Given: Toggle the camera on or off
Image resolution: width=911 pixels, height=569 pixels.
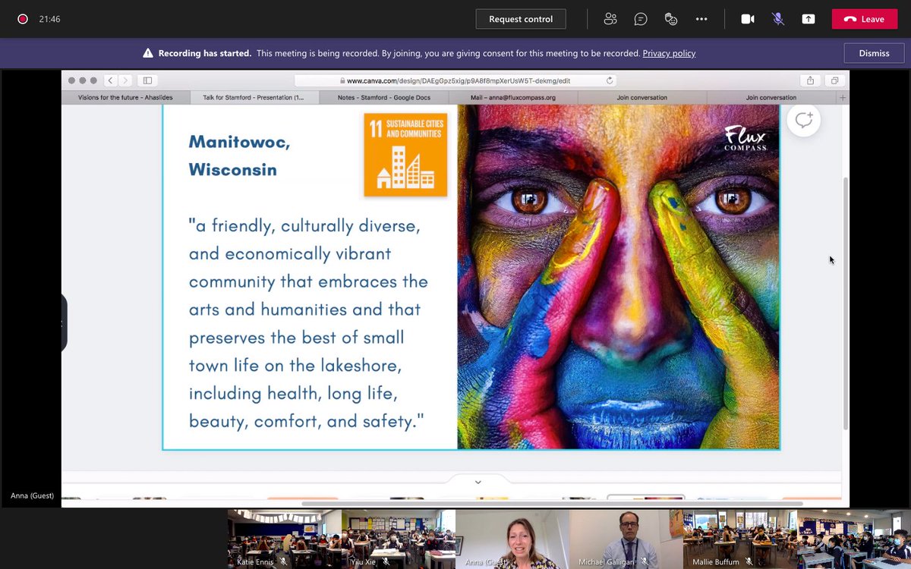Looking at the screenshot, I should (748, 19).
